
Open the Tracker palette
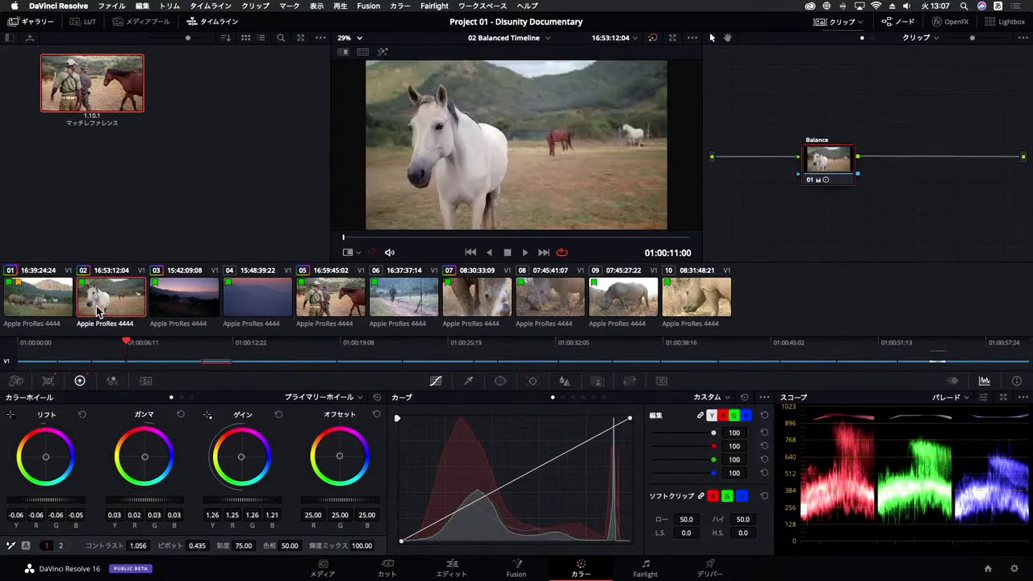[533, 381]
